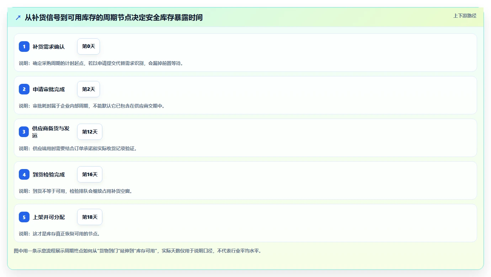Click description 供应端用时需要结合订单承诺
This screenshot has width=491, height=277.
pos(78,148)
